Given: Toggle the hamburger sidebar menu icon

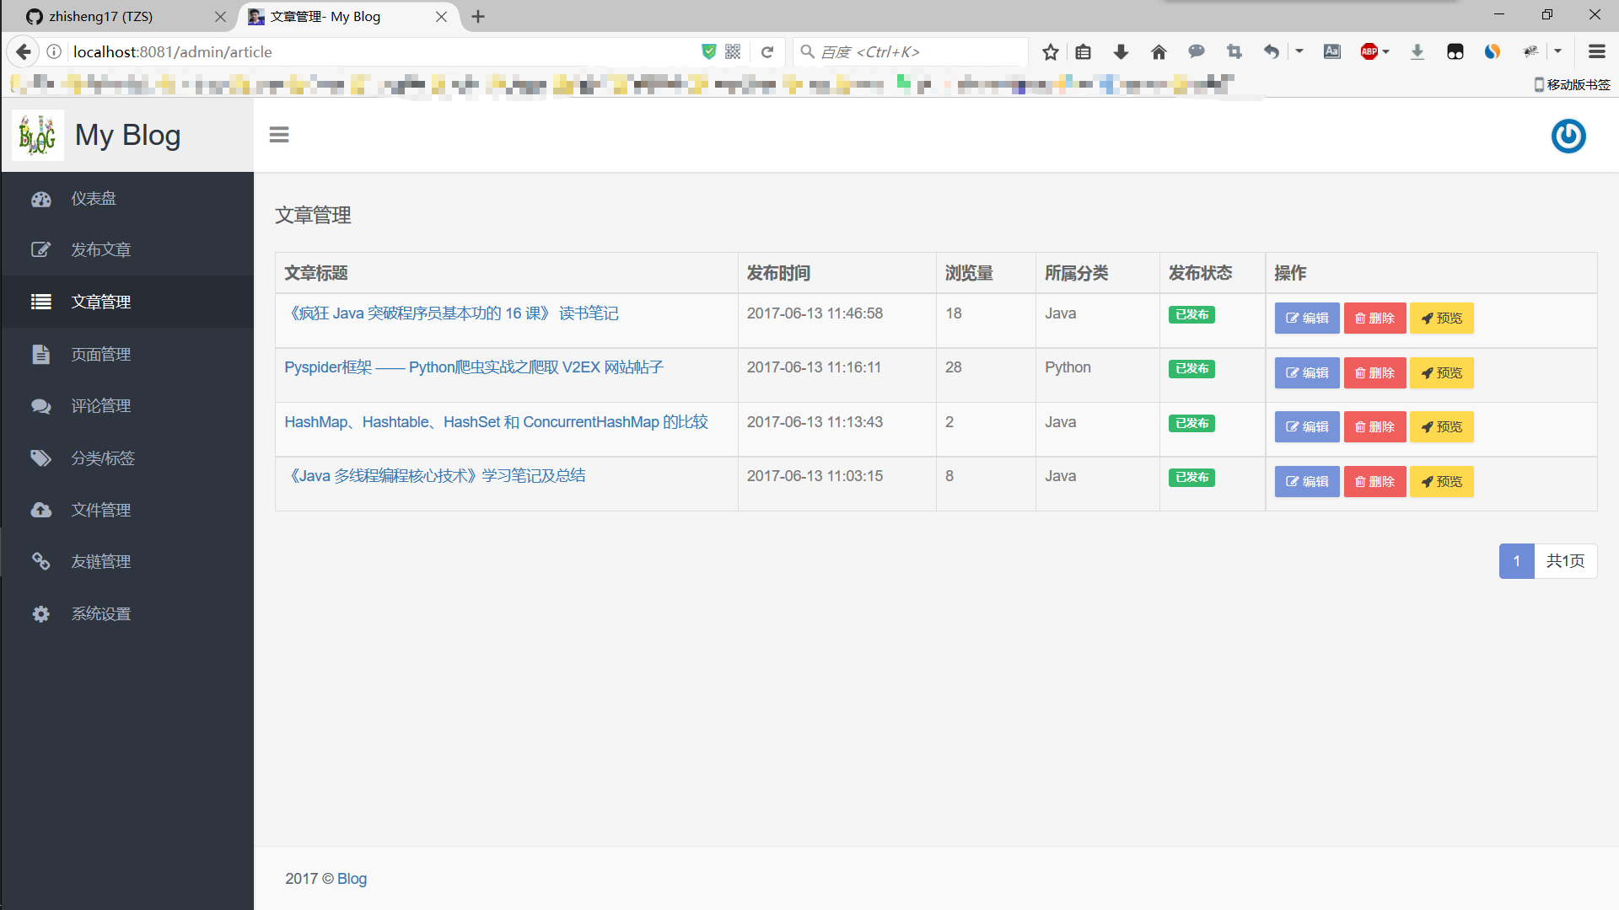Looking at the screenshot, I should [279, 135].
